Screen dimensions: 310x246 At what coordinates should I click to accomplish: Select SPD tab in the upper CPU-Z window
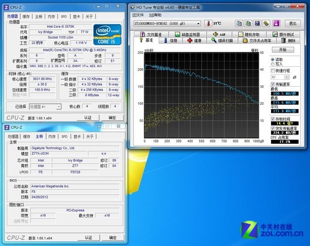(64, 17)
